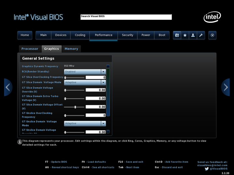Image resolution: width=234 pixels, height=175 pixels.
Task: Open advanced settings wrench icon
Action: click(201, 35)
